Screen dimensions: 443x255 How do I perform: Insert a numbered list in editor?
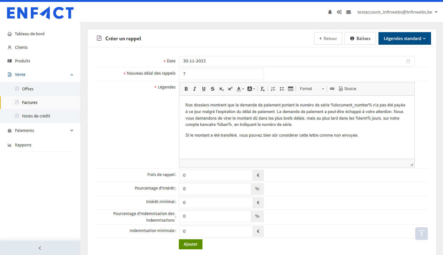click(x=273, y=89)
